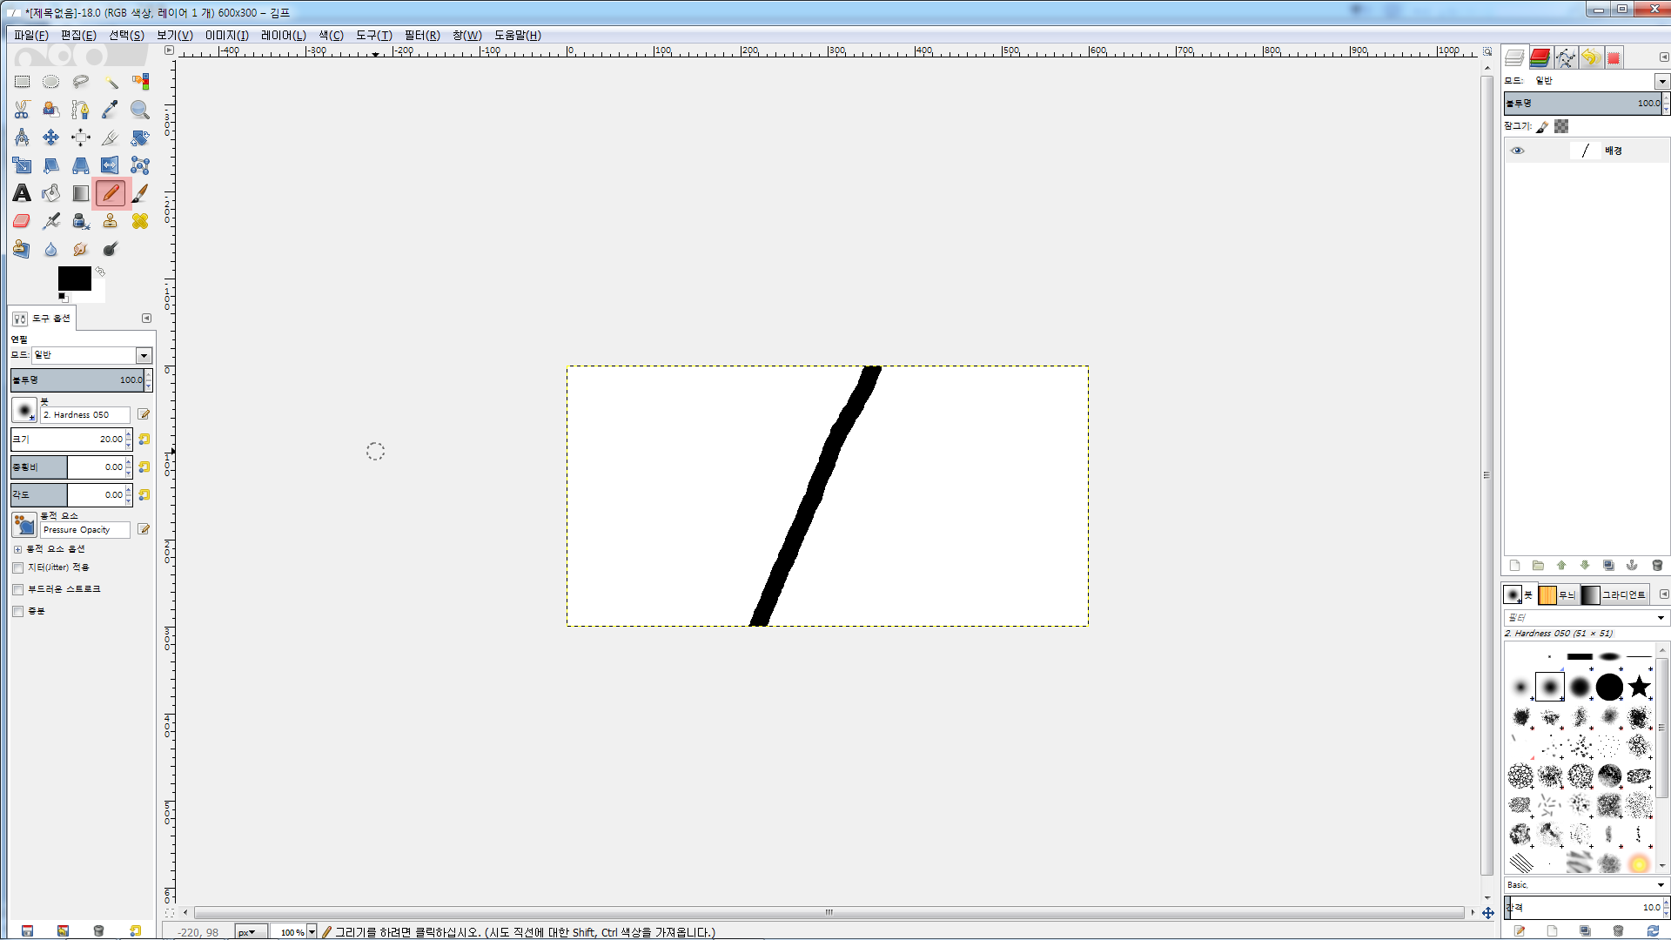Viewport: 1671px width, 940px height.
Task: Select the Color Picker tool
Action: [111, 110]
